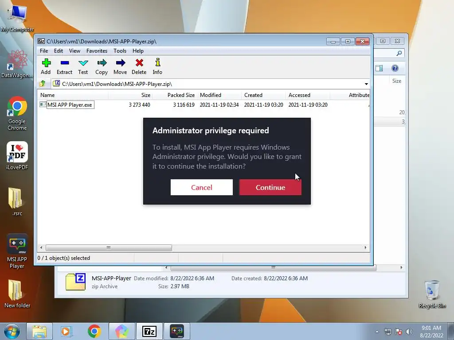Click the search magnifier in Explorer window
This screenshot has width=454, height=340.
(399, 53)
